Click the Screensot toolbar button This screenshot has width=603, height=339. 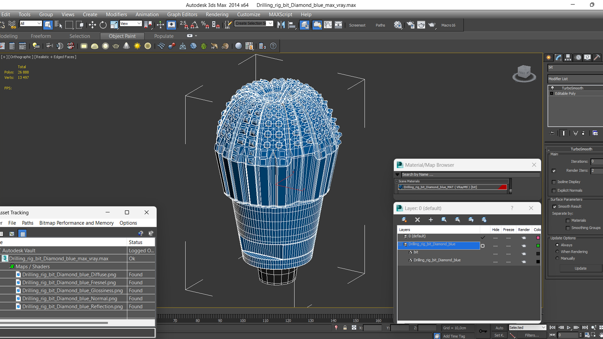(x=357, y=25)
